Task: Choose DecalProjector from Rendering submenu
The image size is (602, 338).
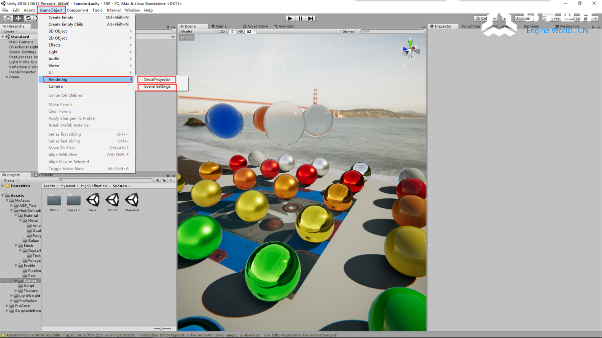Action: coord(158,80)
